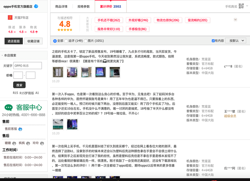Screen dimensions: 250x181
Task: Click the 收藏店铺 button
Action: (x=33, y=41)
